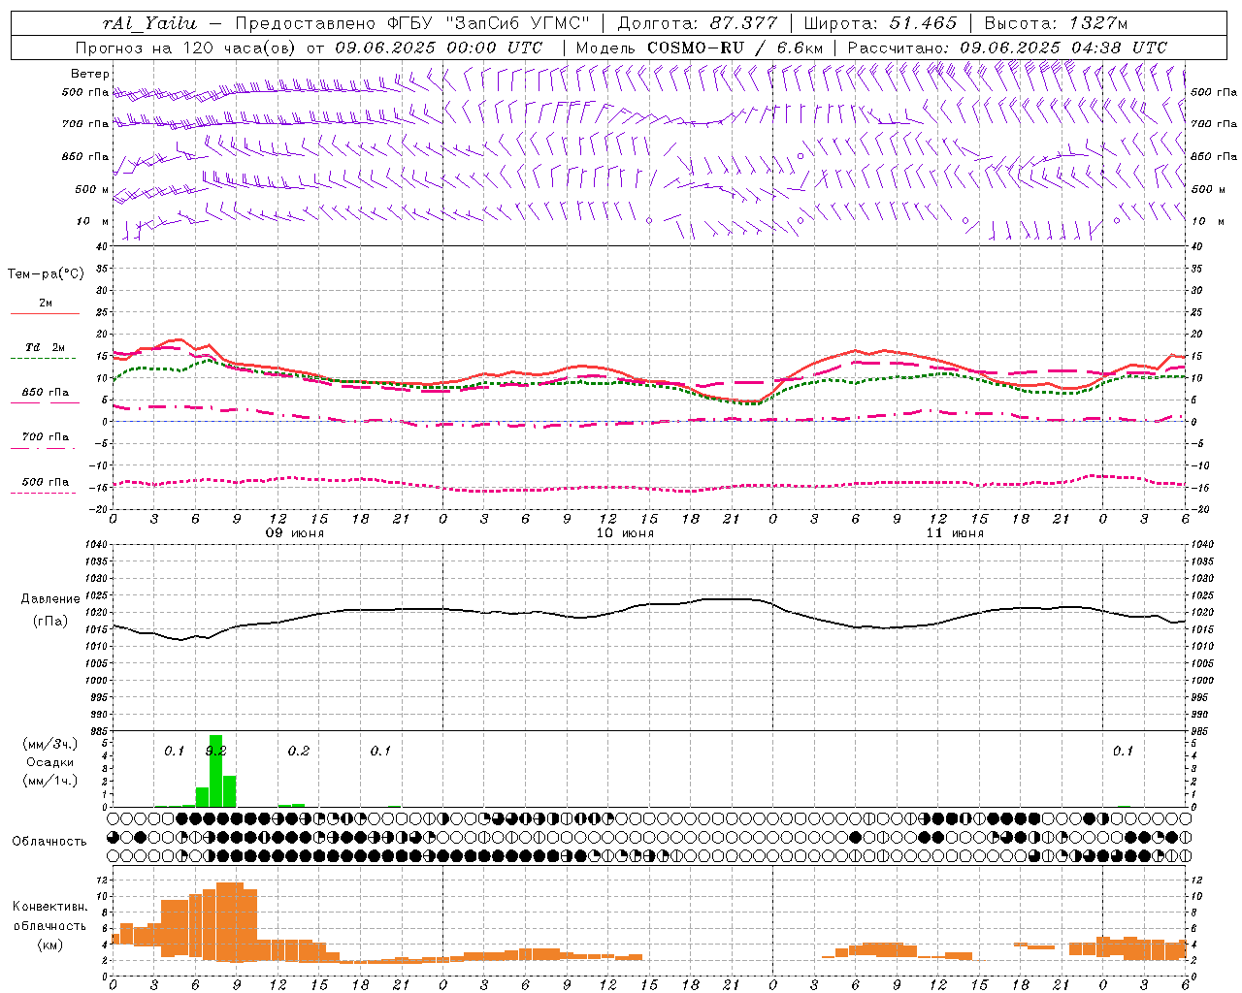Click the '11 июня' date label
The image size is (1242, 993).
(x=955, y=533)
